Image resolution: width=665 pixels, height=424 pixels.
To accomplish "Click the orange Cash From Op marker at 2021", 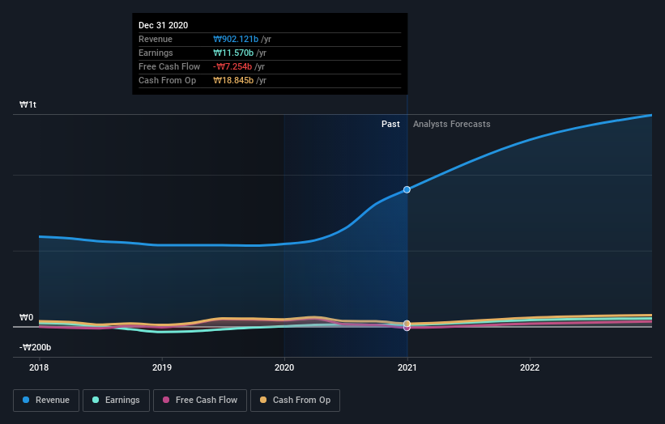I will pos(407,324).
